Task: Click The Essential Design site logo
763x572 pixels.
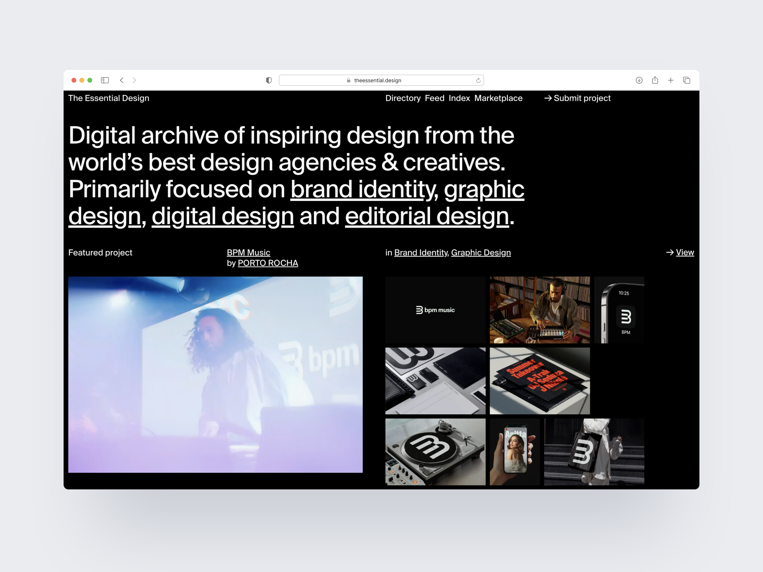Action: pos(109,98)
